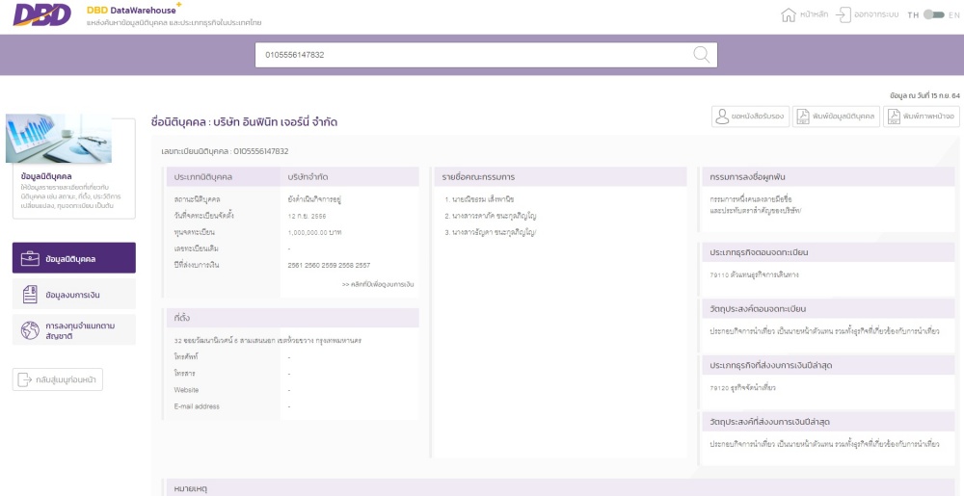Click the กลับสู่เมนูก่อนหน้า back button
This screenshot has height=496, width=964.
point(58,379)
